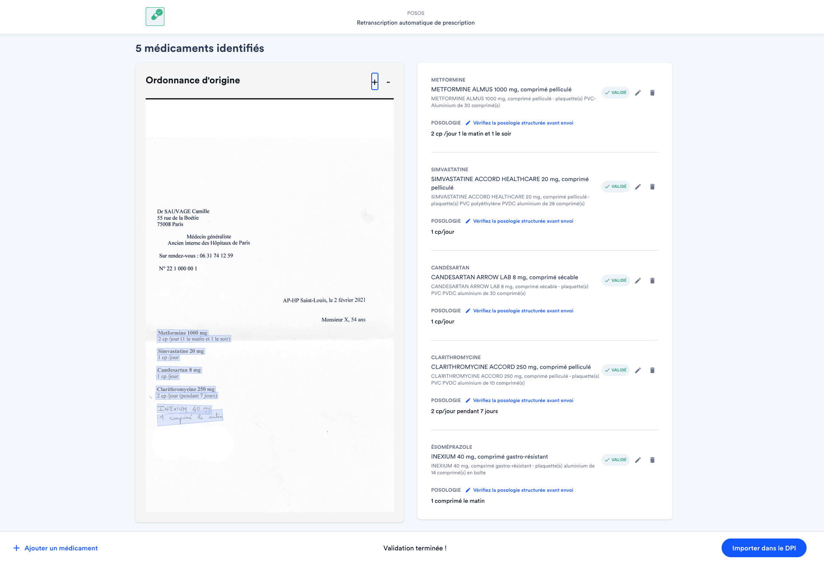The height and width of the screenshot is (564, 824).
Task: Open Metformine structured posology verification link
Action: click(522, 123)
